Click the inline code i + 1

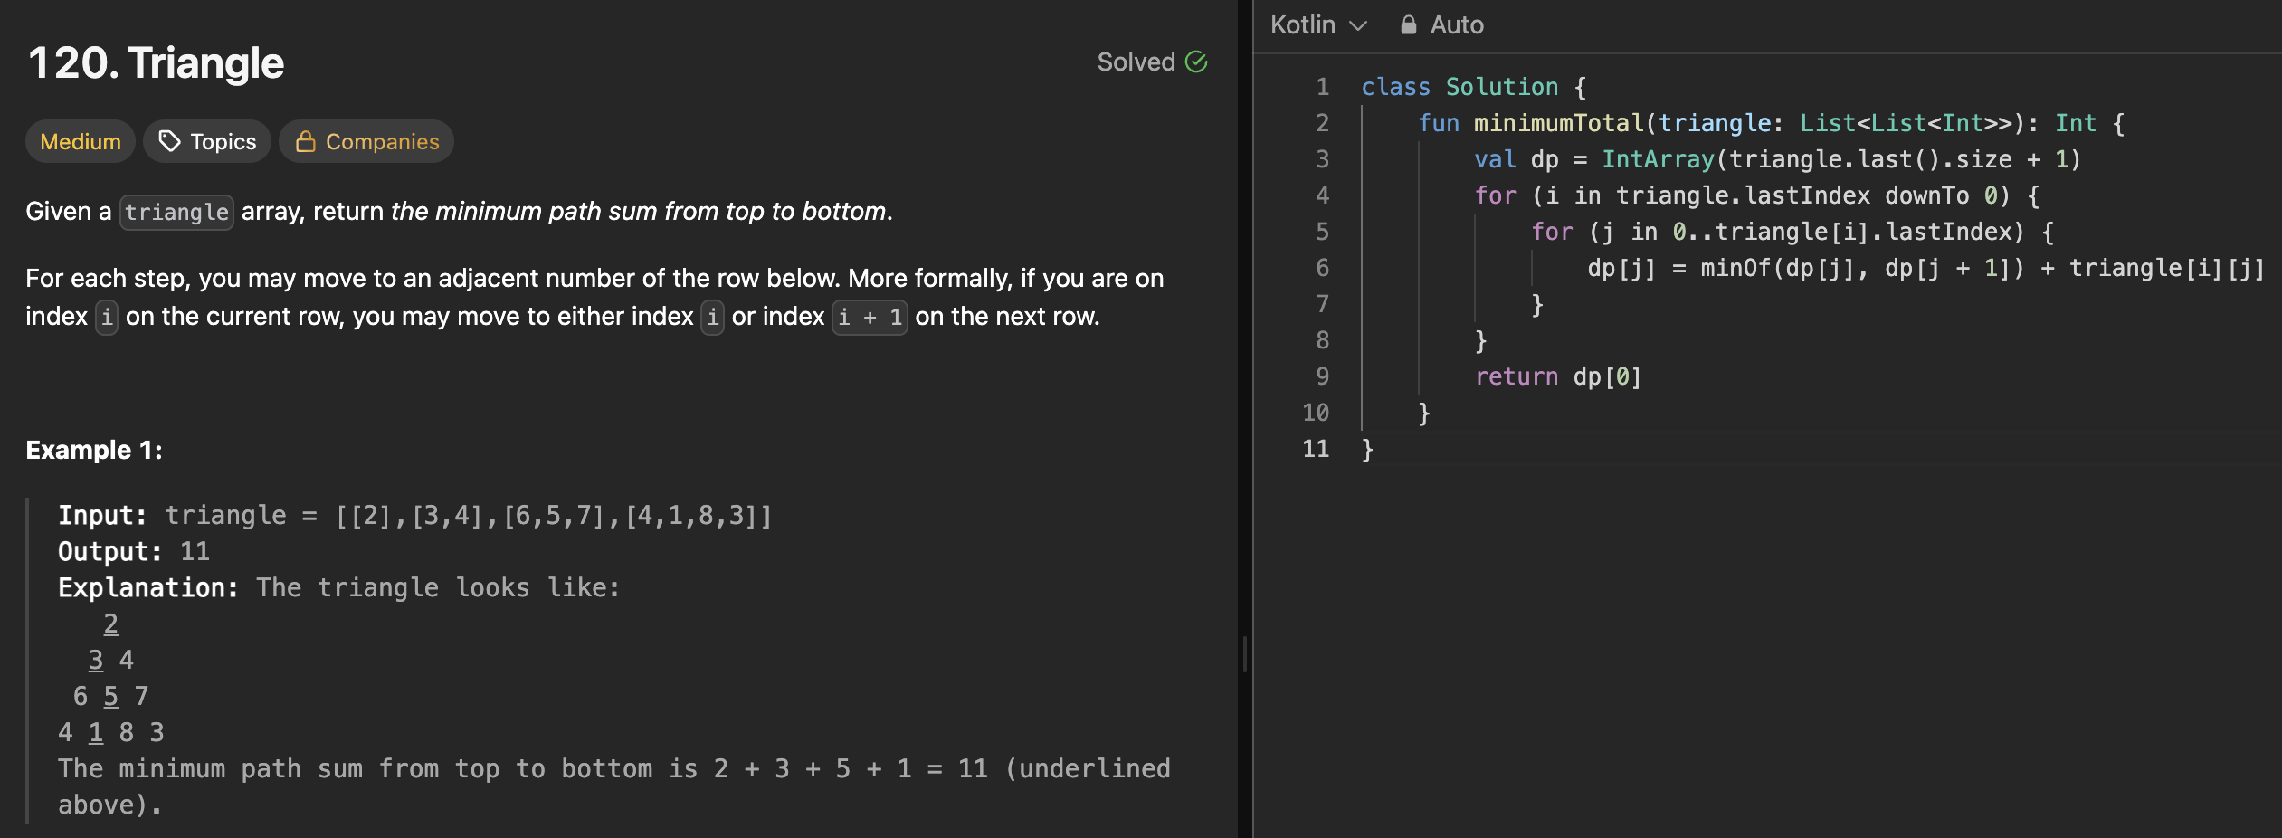pyautogui.click(x=869, y=318)
